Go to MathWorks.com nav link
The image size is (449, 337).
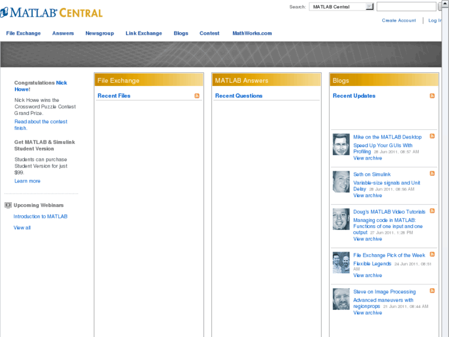tap(252, 33)
